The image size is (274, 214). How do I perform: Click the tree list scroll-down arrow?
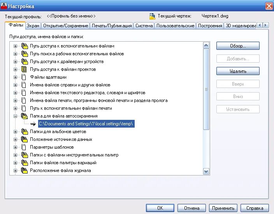206,171
